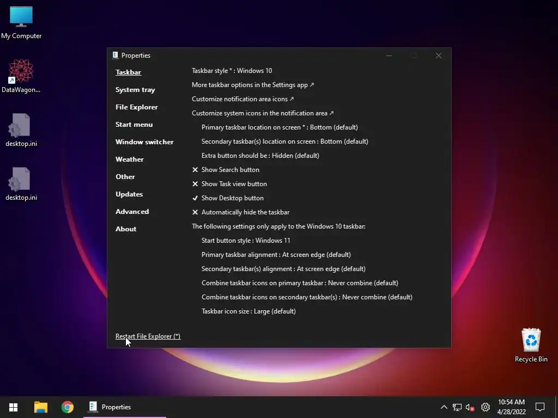The image size is (558, 418).
Task: Toggle Show Desktop button option
Action: (228, 198)
